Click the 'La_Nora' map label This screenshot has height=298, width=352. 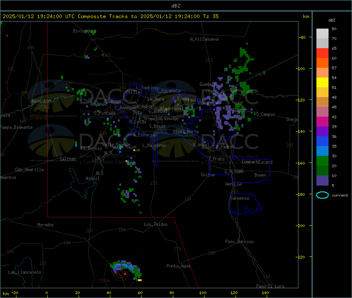tap(156, 99)
